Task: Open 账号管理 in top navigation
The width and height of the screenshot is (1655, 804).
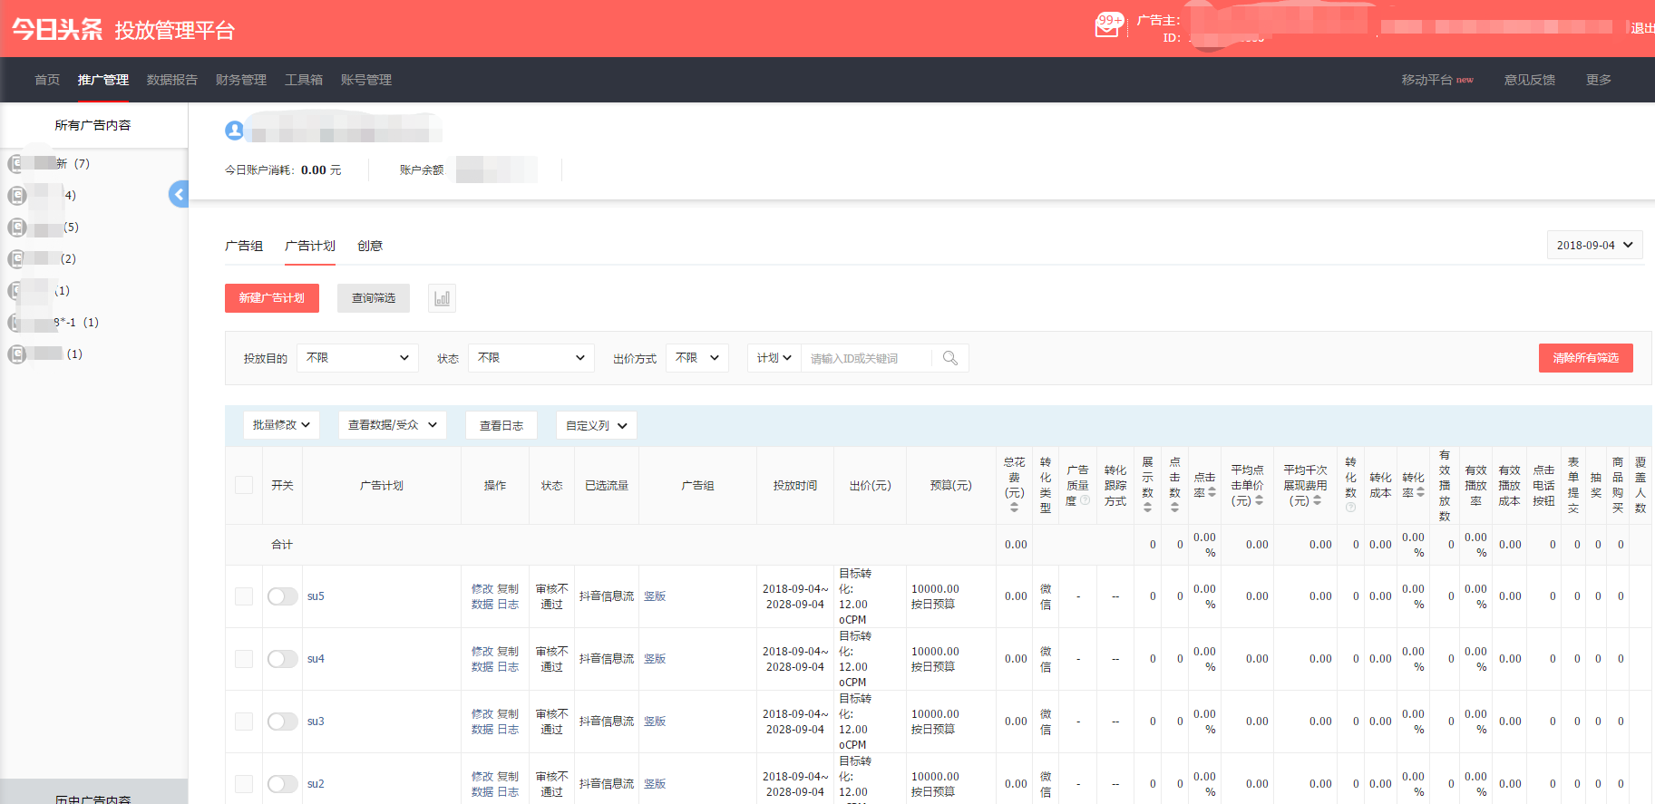Action: [x=366, y=80]
